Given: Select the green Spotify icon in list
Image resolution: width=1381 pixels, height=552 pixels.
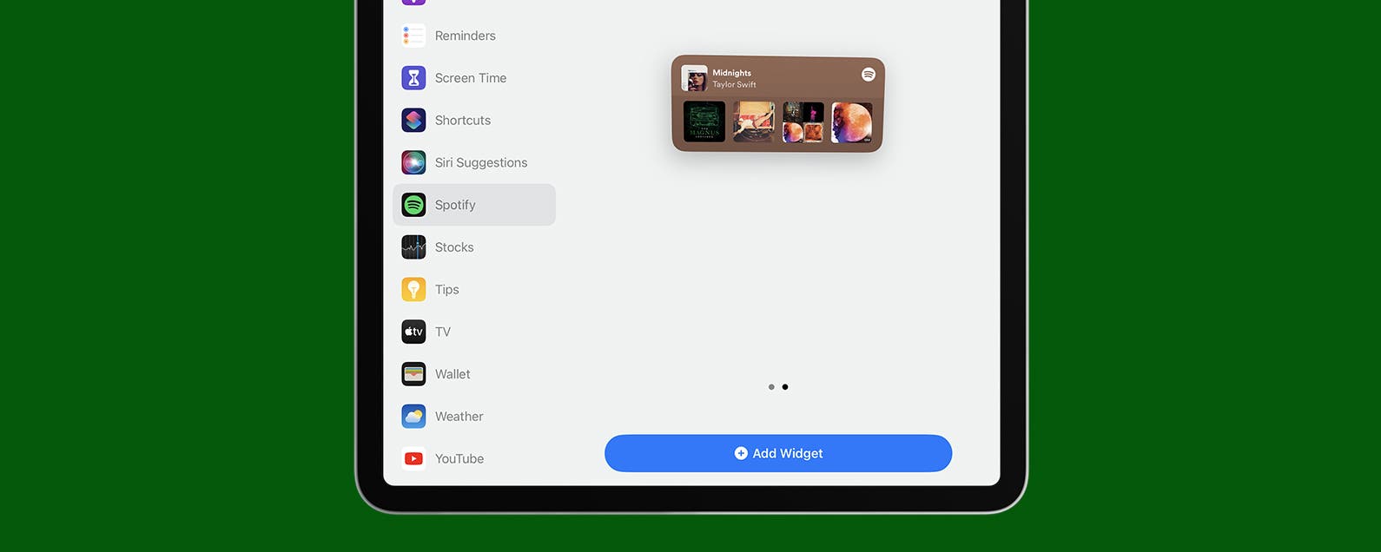Looking at the screenshot, I should pos(413,205).
